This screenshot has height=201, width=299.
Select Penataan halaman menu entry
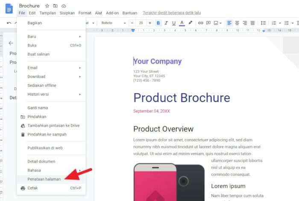51,179
